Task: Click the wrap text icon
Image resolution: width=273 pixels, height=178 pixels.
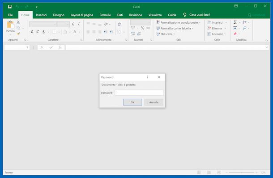Action: tap(119, 24)
